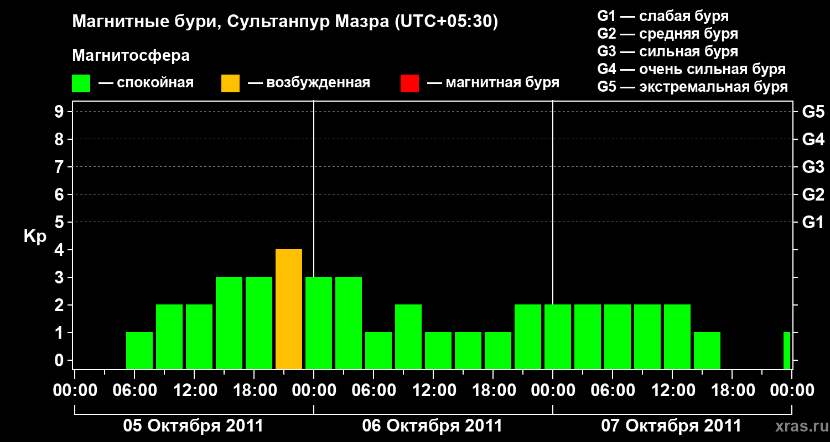Click y-axis label '4'
830x442 pixels.
point(60,250)
